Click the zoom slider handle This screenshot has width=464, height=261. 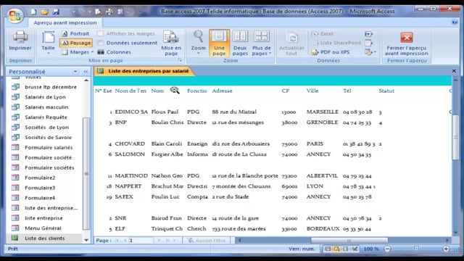coord(416,249)
